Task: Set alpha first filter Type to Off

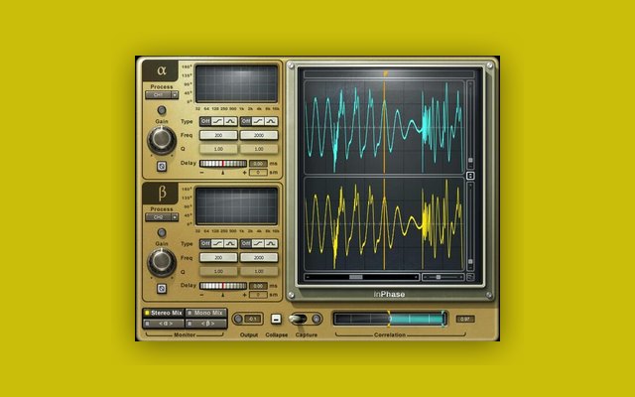Action: [205, 121]
